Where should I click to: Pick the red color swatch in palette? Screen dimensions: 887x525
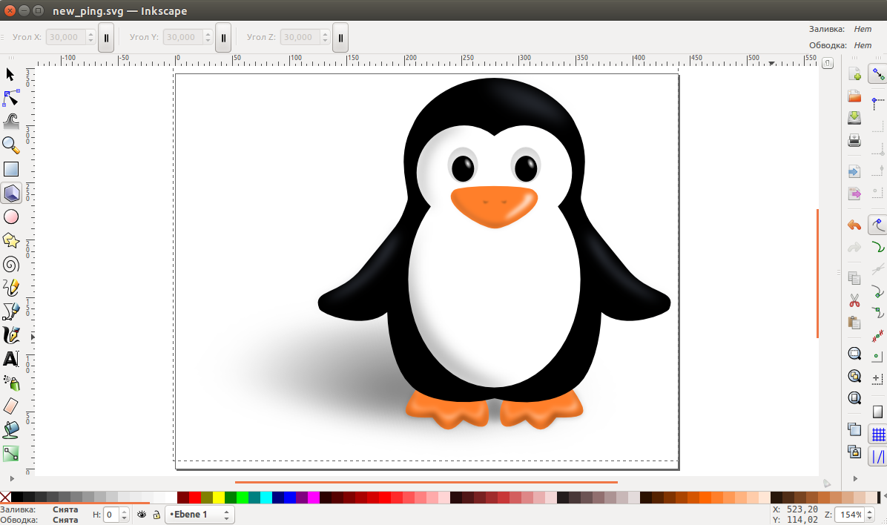coord(195,497)
